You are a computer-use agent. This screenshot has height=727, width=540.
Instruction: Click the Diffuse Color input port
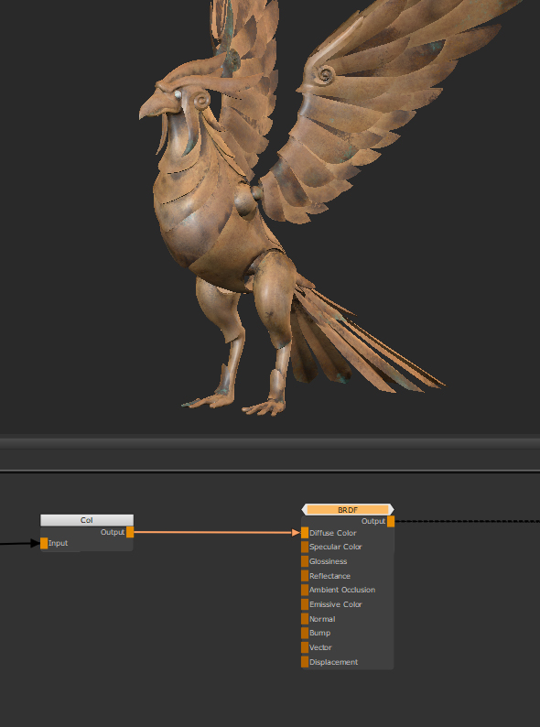pyautogui.click(x=305, y=533)
